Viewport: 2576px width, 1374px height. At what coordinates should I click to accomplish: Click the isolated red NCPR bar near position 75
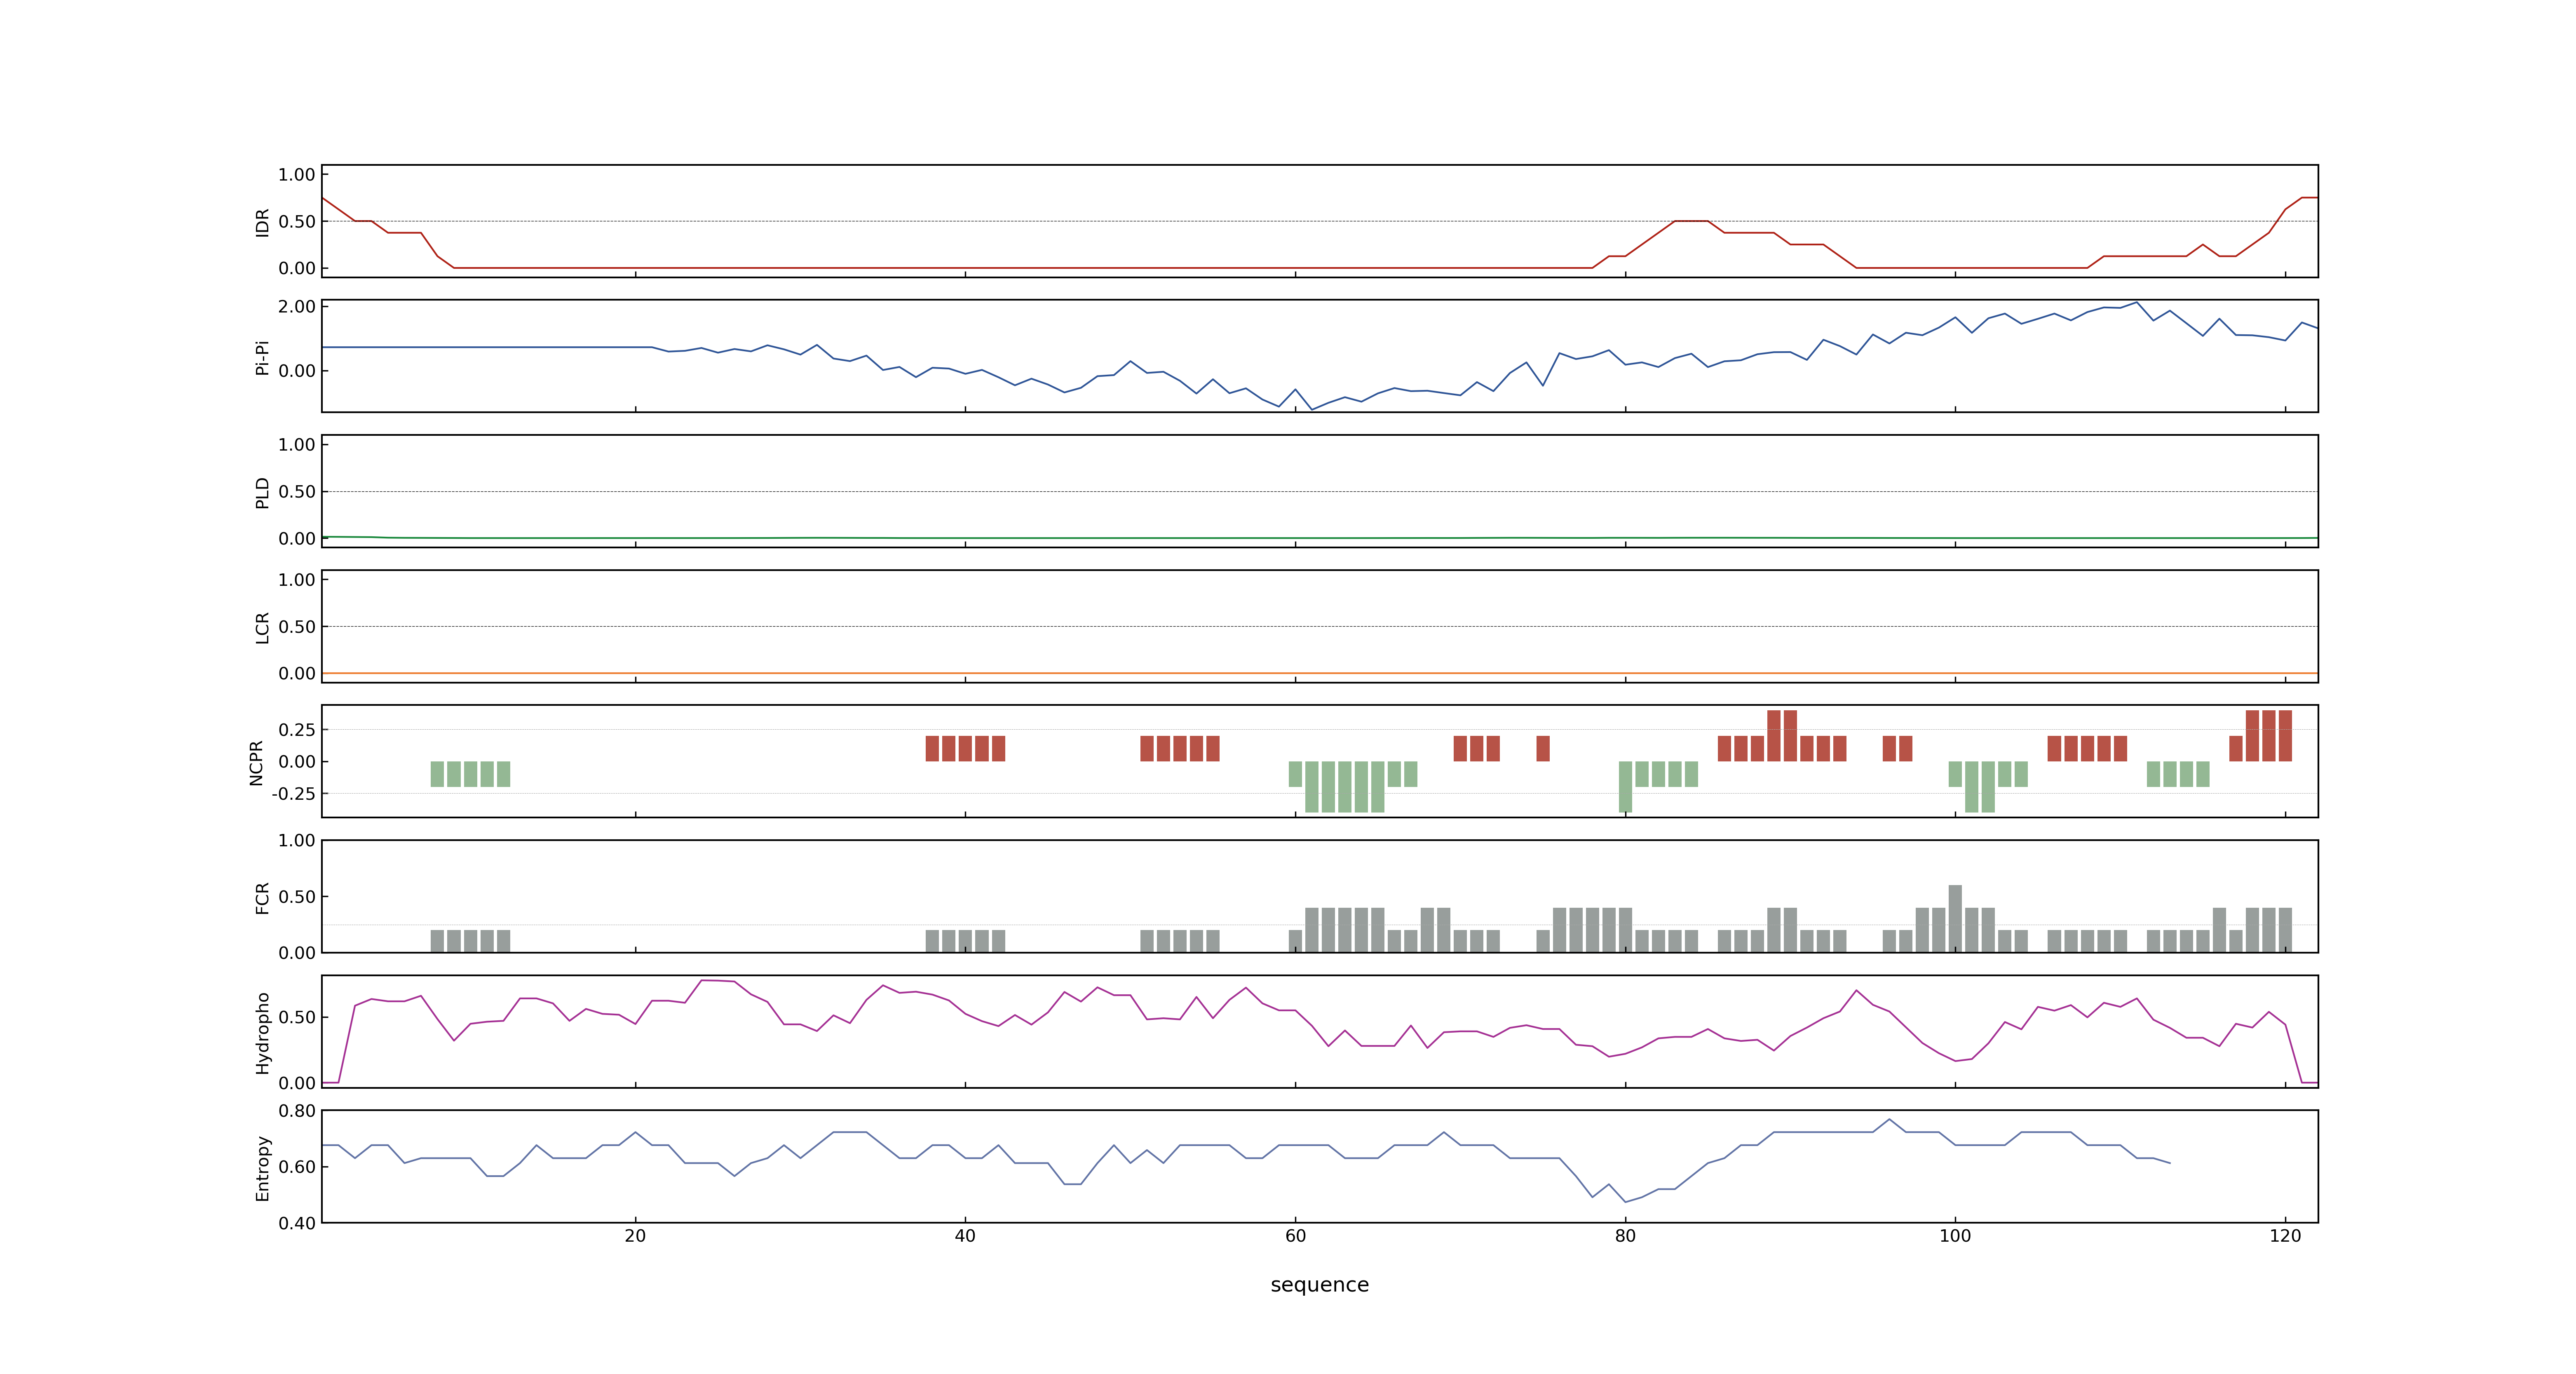[1543, 749]
